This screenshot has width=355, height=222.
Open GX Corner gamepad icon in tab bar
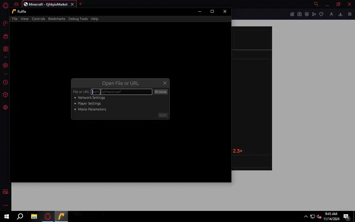tap(16, 4)
